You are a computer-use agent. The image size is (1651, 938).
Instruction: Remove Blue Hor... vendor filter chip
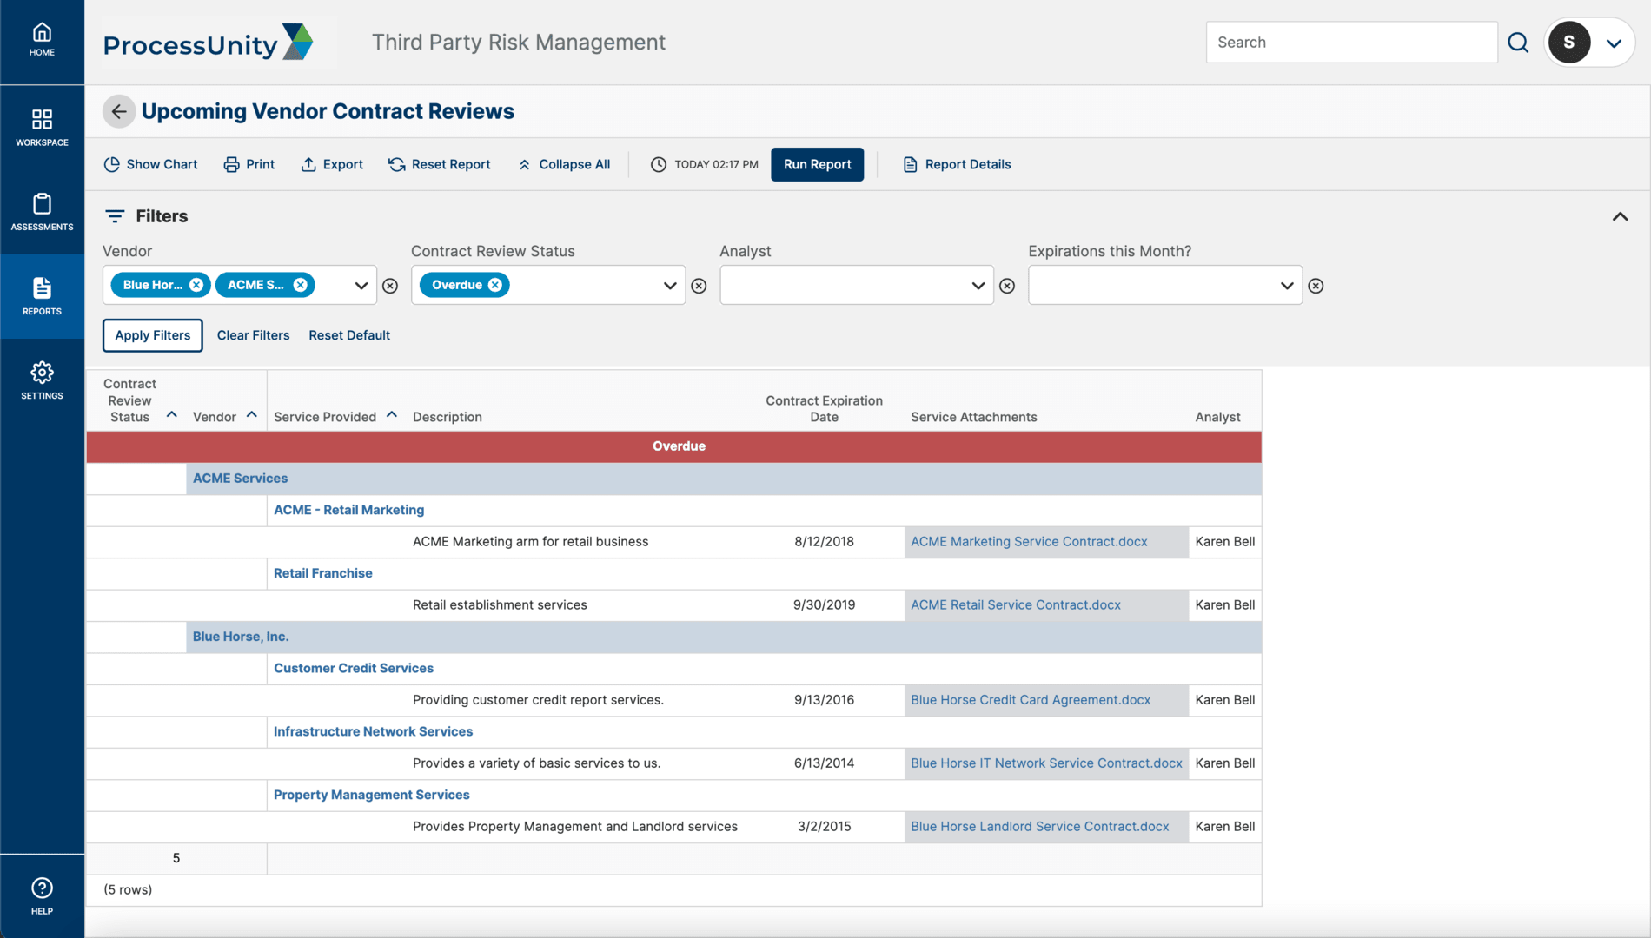[x=196, y=285]
